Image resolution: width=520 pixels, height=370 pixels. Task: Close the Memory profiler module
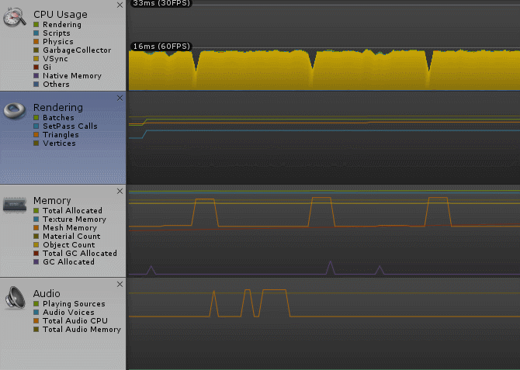pos(120,192)
